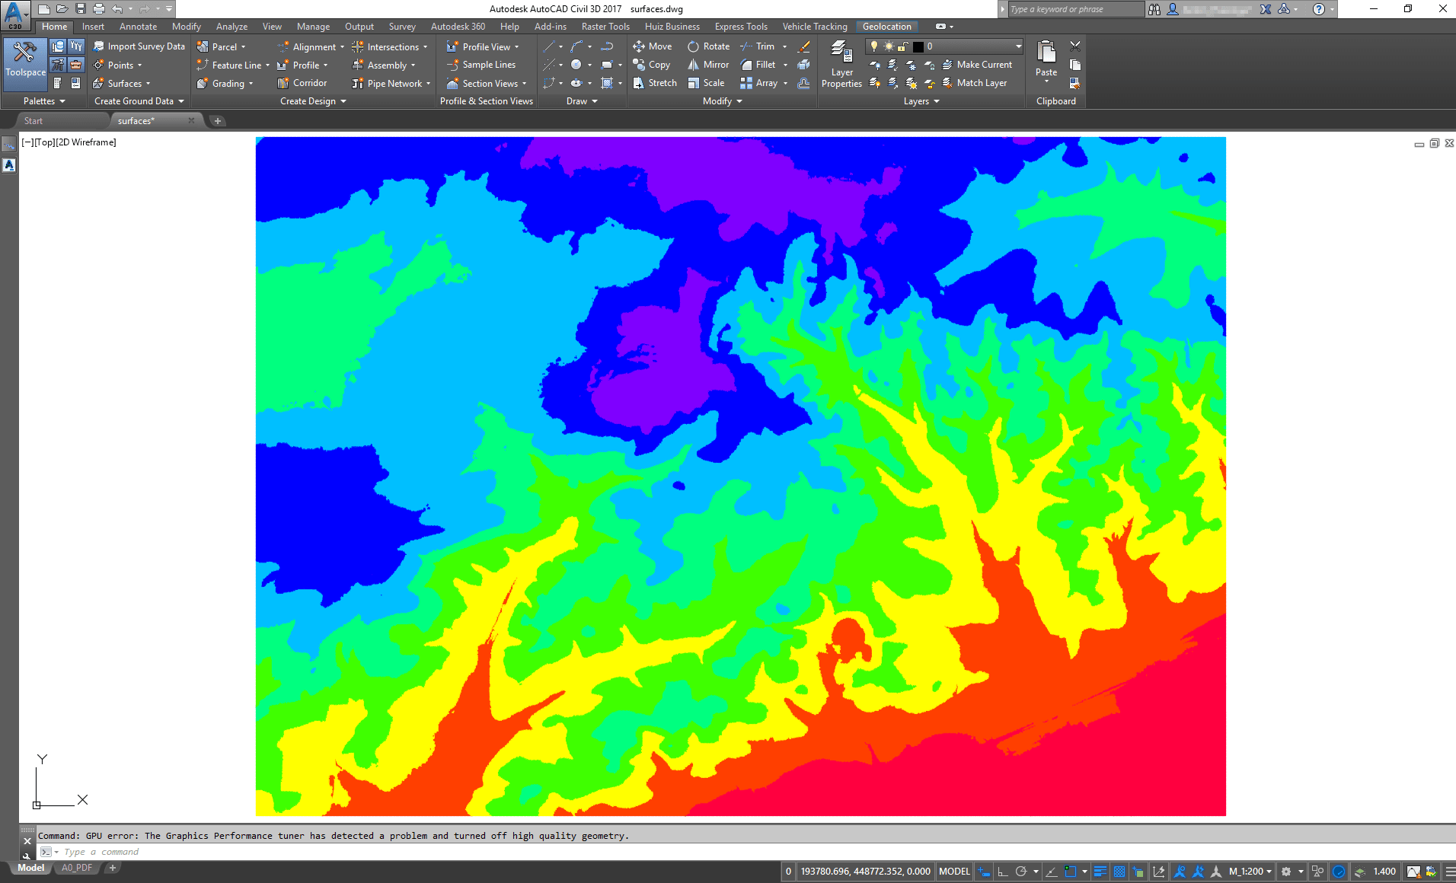Click the Intersections button

(x=388, y=46)
